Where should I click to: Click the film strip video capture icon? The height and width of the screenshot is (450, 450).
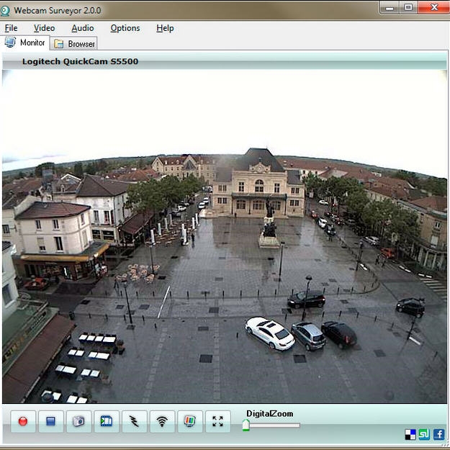point(107,421)
